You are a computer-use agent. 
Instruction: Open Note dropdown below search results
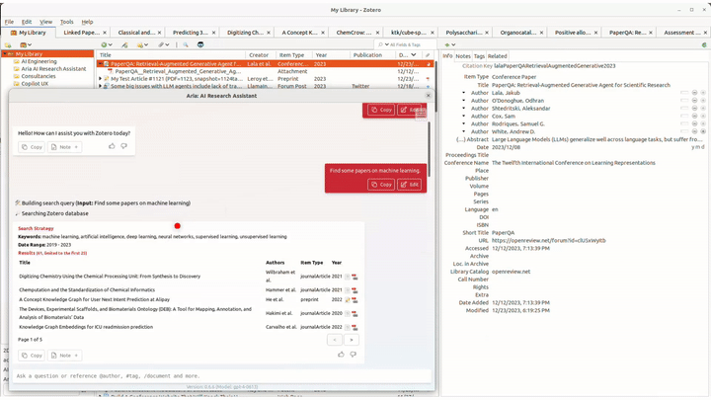[x=64, y=355]
